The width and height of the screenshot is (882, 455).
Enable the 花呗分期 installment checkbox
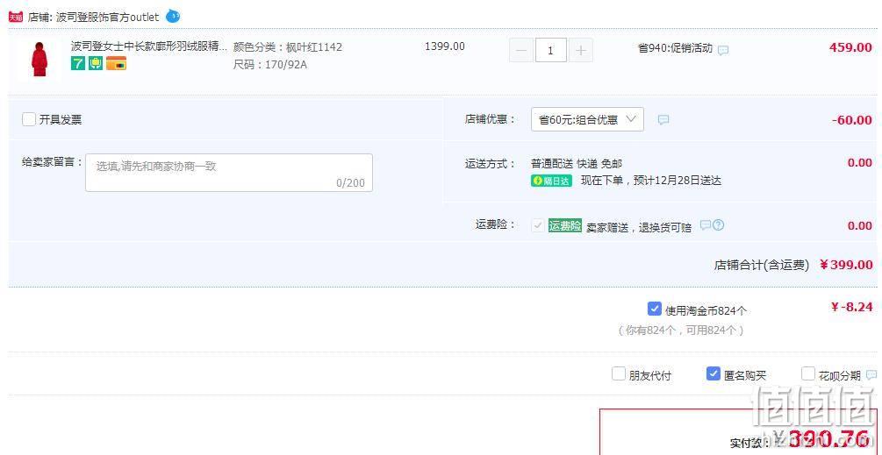808,373
